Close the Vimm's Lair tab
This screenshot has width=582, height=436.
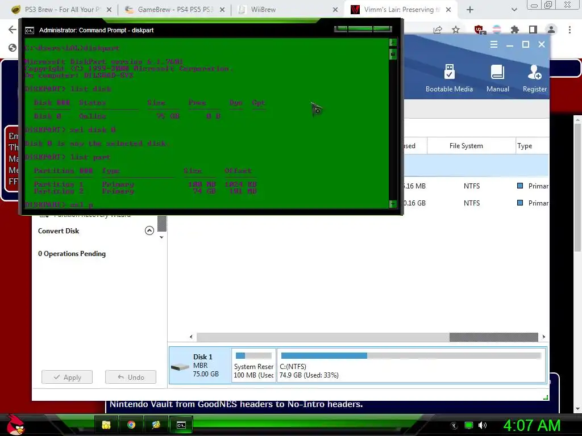448,10
